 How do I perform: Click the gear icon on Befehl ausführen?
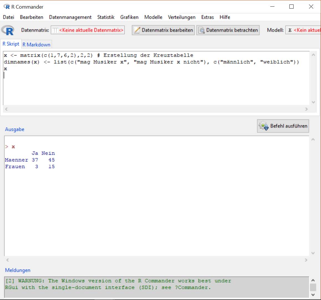pos(264,126)
